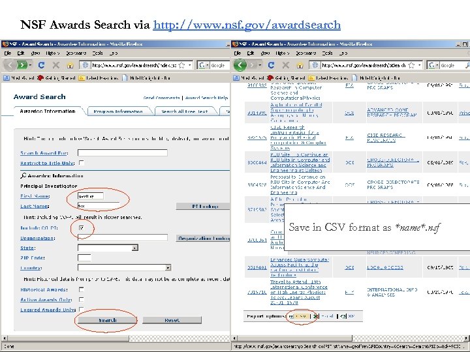
Task: Open Edit menu in left Firefox window
Action: (21, 53)
